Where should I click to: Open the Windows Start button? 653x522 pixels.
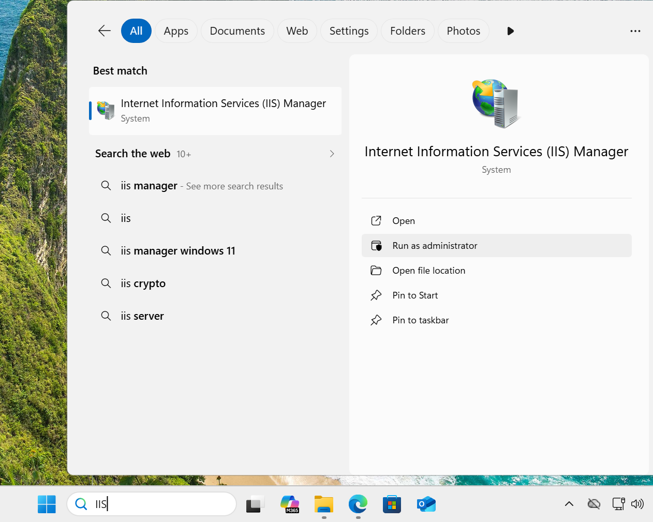coord(47,504)
